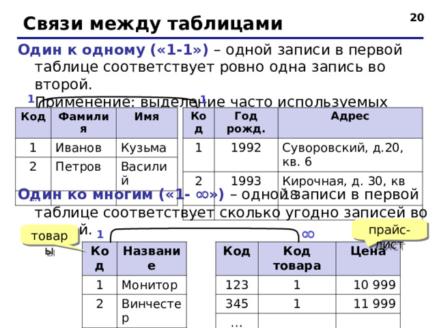Viewport: 437px width, 328px height.
Task: Click the "Фамилия" column header
Action: pyautogui.click(x=83, y=123)
